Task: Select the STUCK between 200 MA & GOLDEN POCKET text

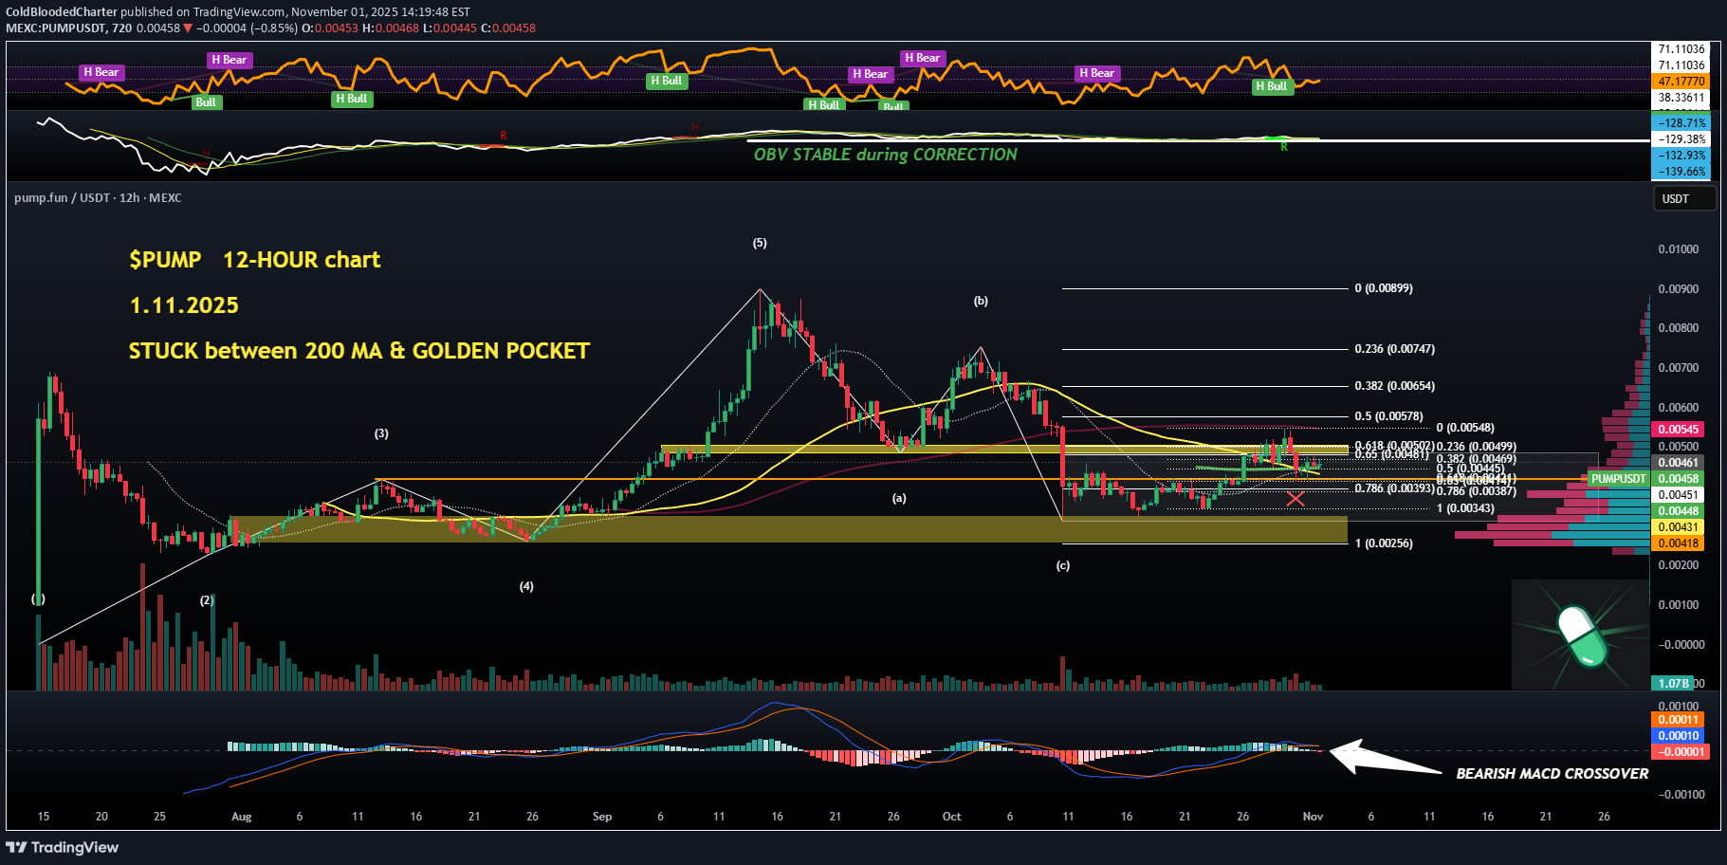Action: coord(358,351)
